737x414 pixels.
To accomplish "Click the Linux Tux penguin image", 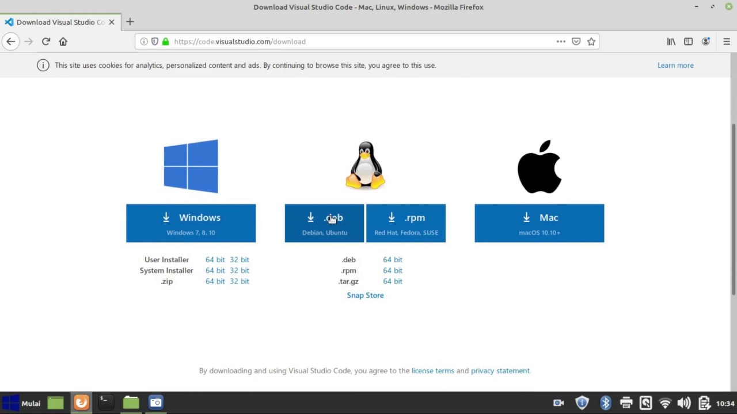I will coord(365,166).
